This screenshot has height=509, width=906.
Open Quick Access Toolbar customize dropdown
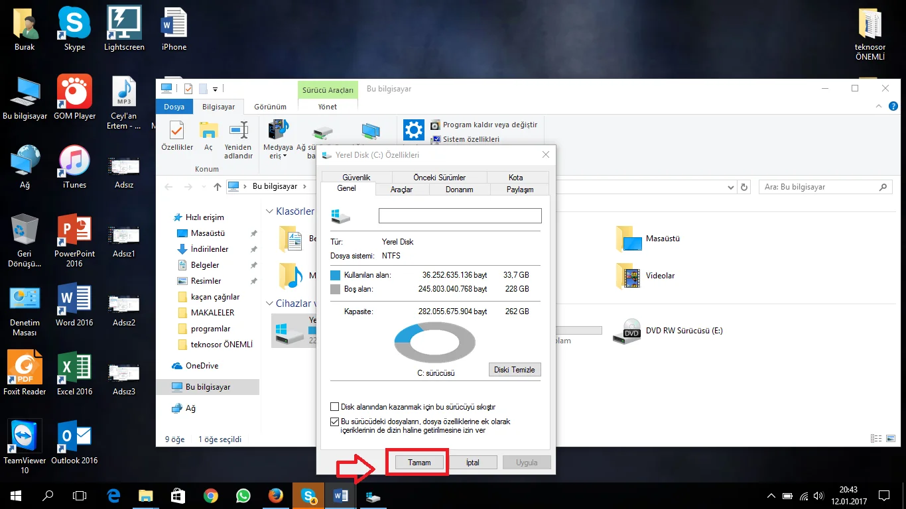(216, 89)
